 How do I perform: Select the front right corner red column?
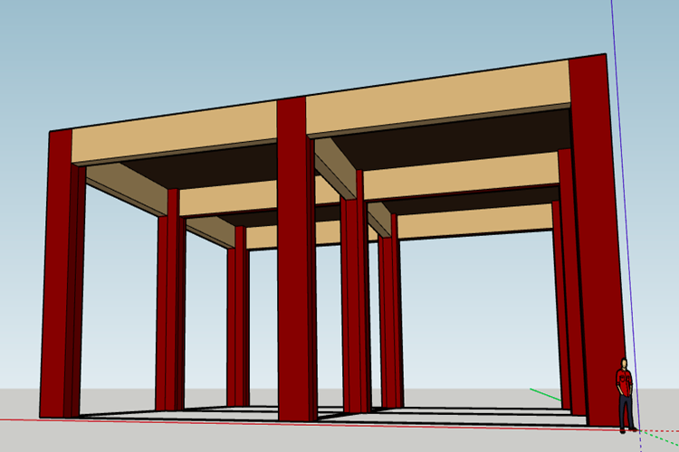[596, 242]
